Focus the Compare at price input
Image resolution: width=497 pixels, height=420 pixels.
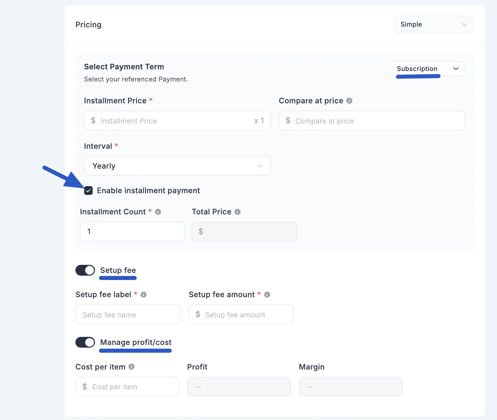coord(372,120)
